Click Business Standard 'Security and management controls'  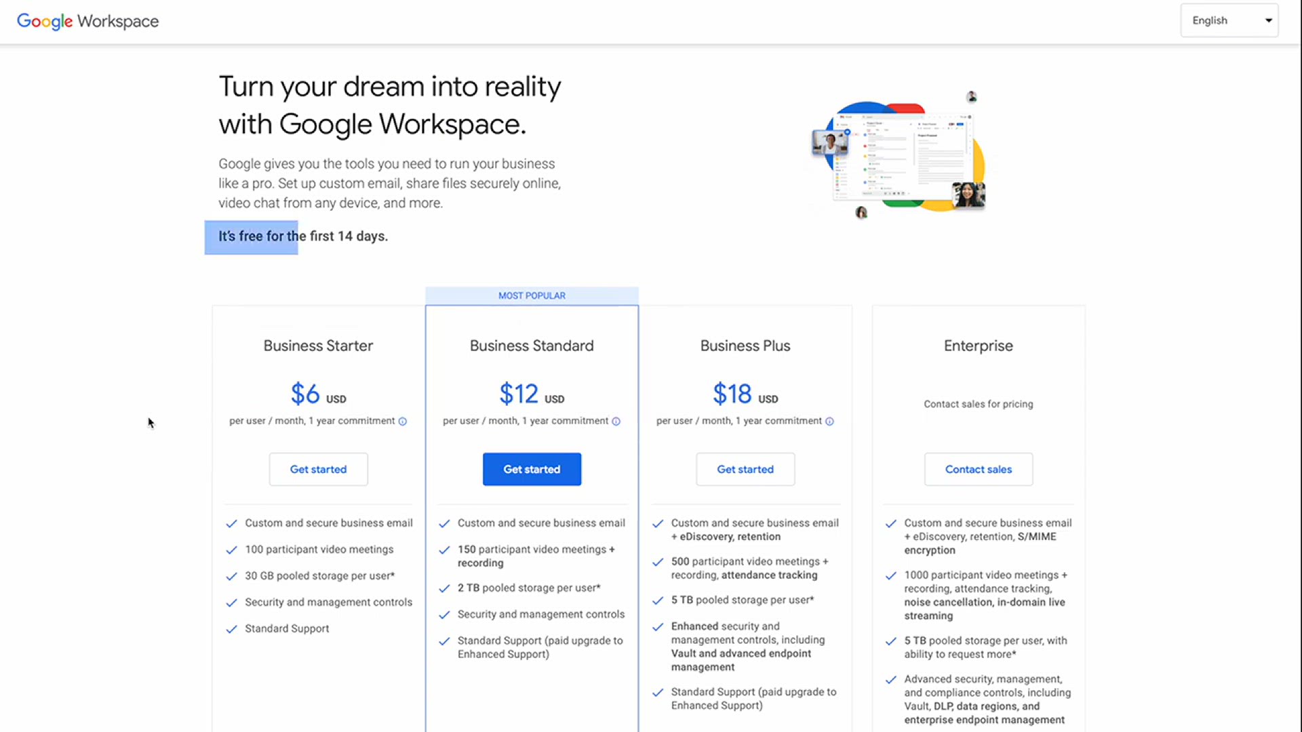click(541, 615)
